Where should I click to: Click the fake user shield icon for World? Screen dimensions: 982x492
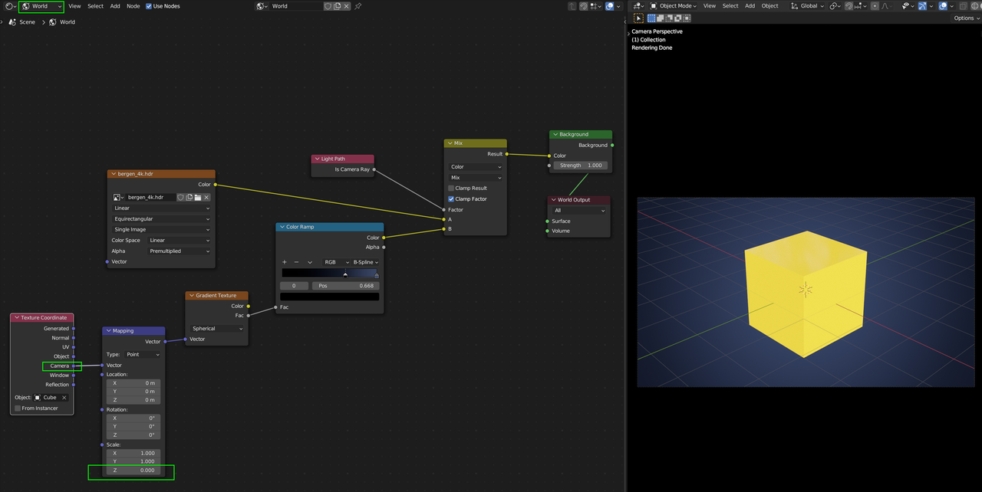(328, 6)
